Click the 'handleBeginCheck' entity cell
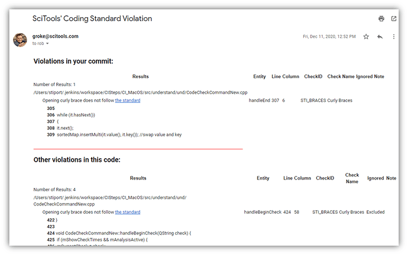 click(x=263, y=212)
